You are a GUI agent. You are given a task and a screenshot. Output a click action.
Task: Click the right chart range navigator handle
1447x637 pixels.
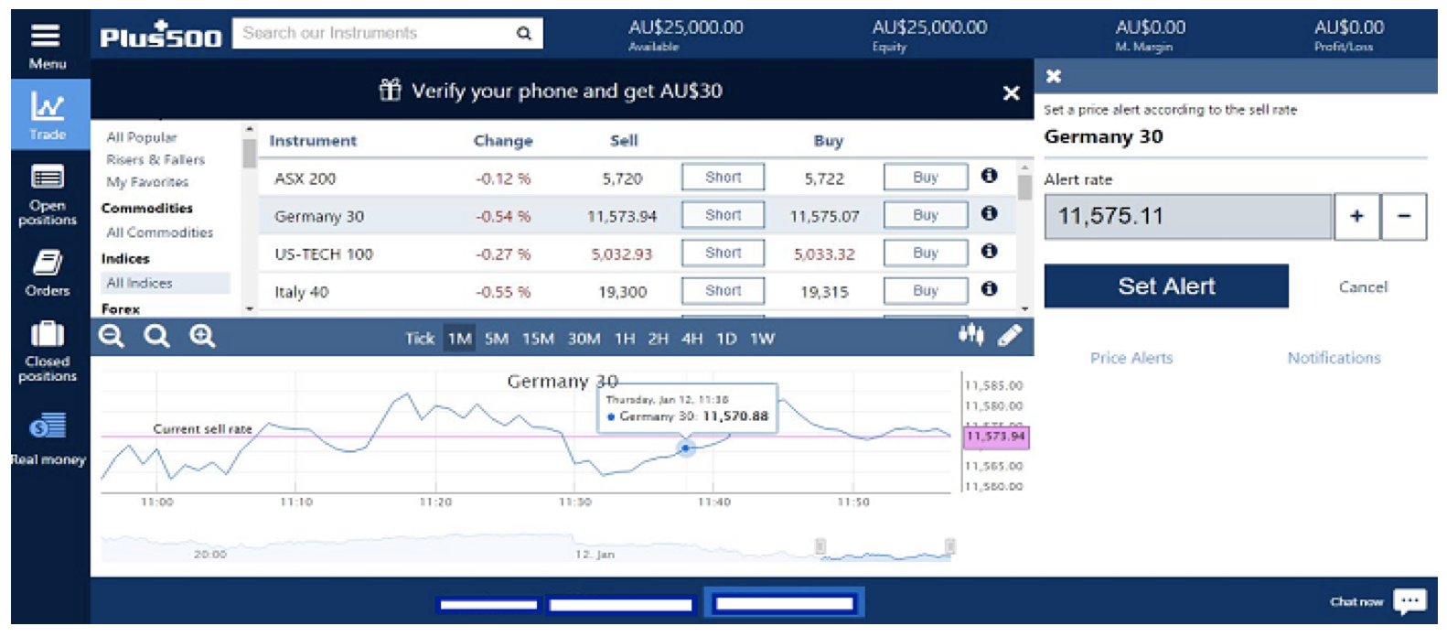pos(950,546)
